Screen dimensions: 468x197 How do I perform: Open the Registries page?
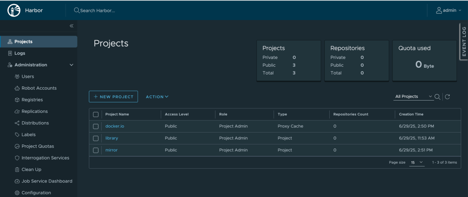click(x=32, y=100)
